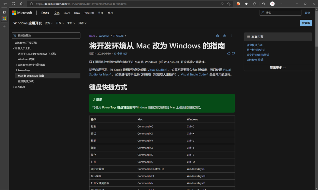The image size is (318, 190).
Task: Click the circled plus icon above the title
Action: (x=224, y=36)
